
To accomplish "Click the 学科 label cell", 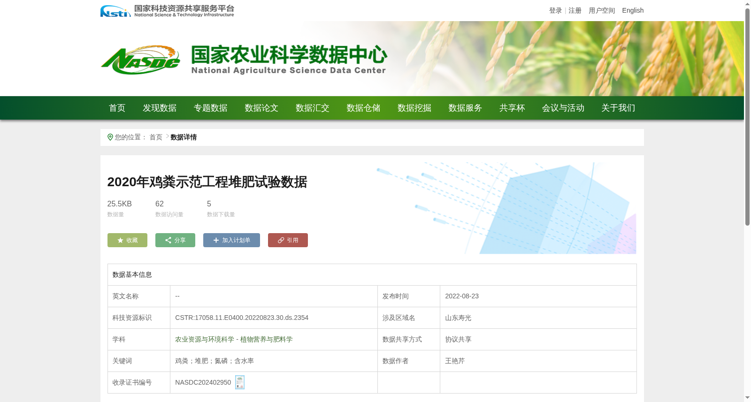I will pyautogui.click(x=139, y=339).
